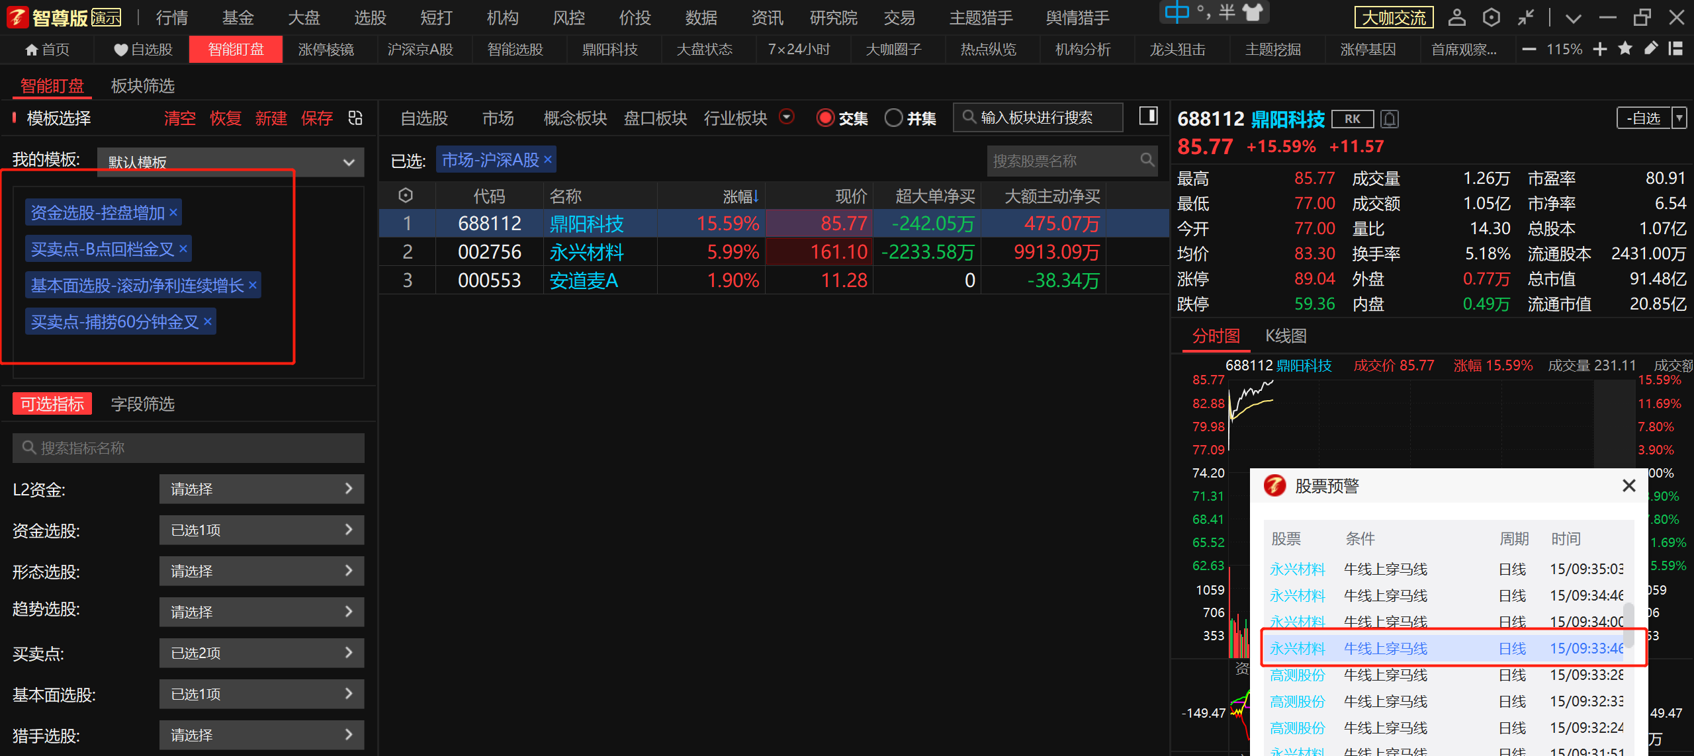This screenshot has height=756, width=1694.
Task: Expand the 买卖点 已选2项 selector
Action: tap(261, 653)
